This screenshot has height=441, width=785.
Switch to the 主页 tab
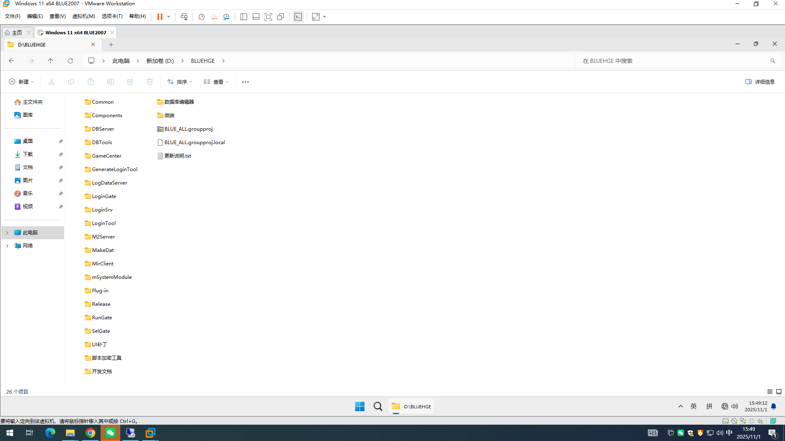click(17, 32)
